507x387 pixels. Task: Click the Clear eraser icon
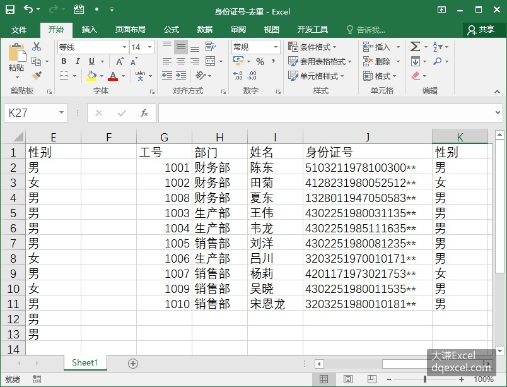pyautogui.click(x=416, y=76)
